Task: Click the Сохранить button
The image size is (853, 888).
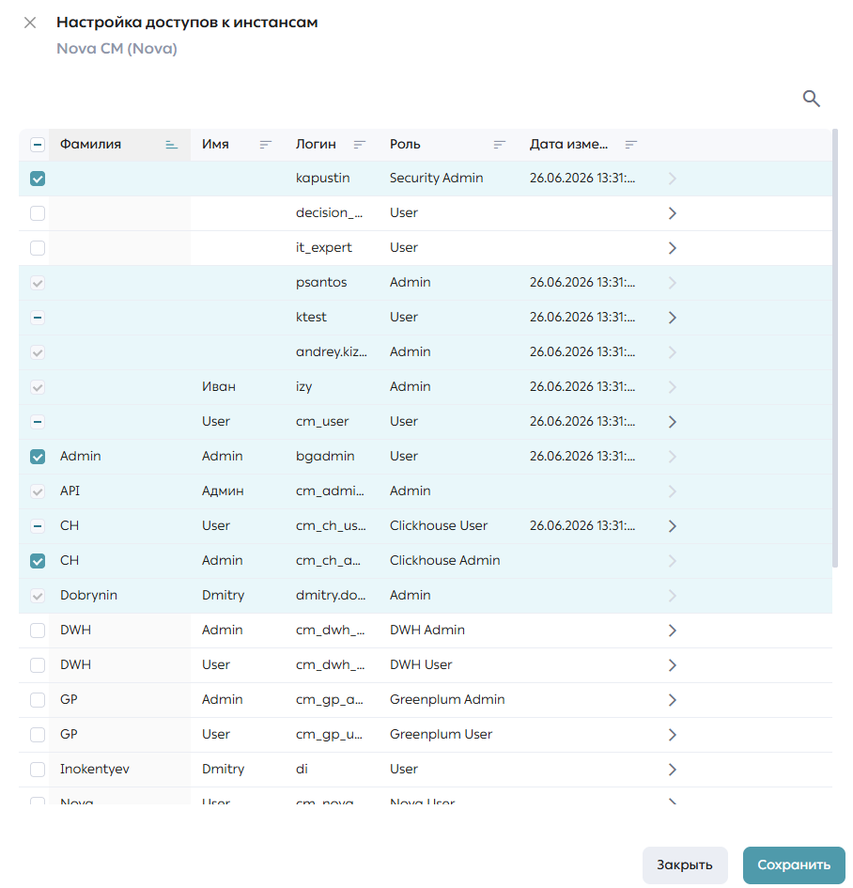Action: (794, 865)
